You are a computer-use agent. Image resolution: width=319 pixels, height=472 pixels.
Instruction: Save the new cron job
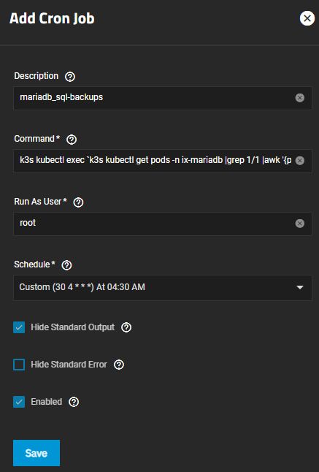pyautogui.click(x=36, y=453)
